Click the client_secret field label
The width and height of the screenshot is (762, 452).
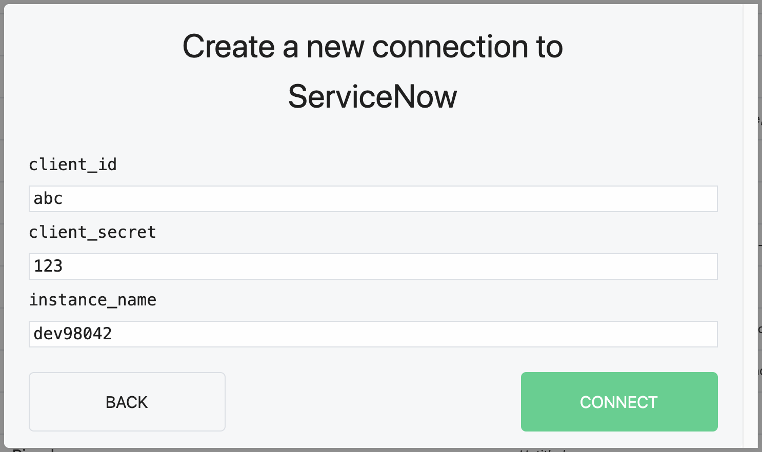(92, 232)
